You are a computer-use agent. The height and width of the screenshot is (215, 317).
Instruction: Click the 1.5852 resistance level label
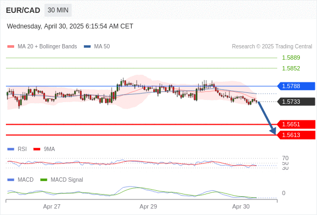[x=291, y=68]
